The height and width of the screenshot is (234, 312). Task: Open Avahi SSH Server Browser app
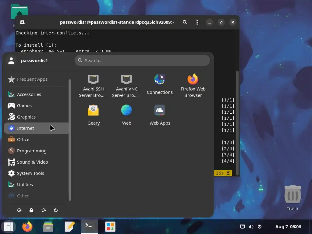click(93, 86)
